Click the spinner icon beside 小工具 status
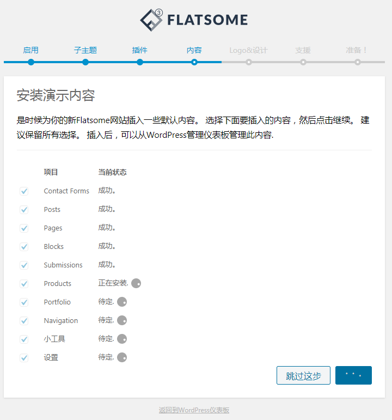 122,339
